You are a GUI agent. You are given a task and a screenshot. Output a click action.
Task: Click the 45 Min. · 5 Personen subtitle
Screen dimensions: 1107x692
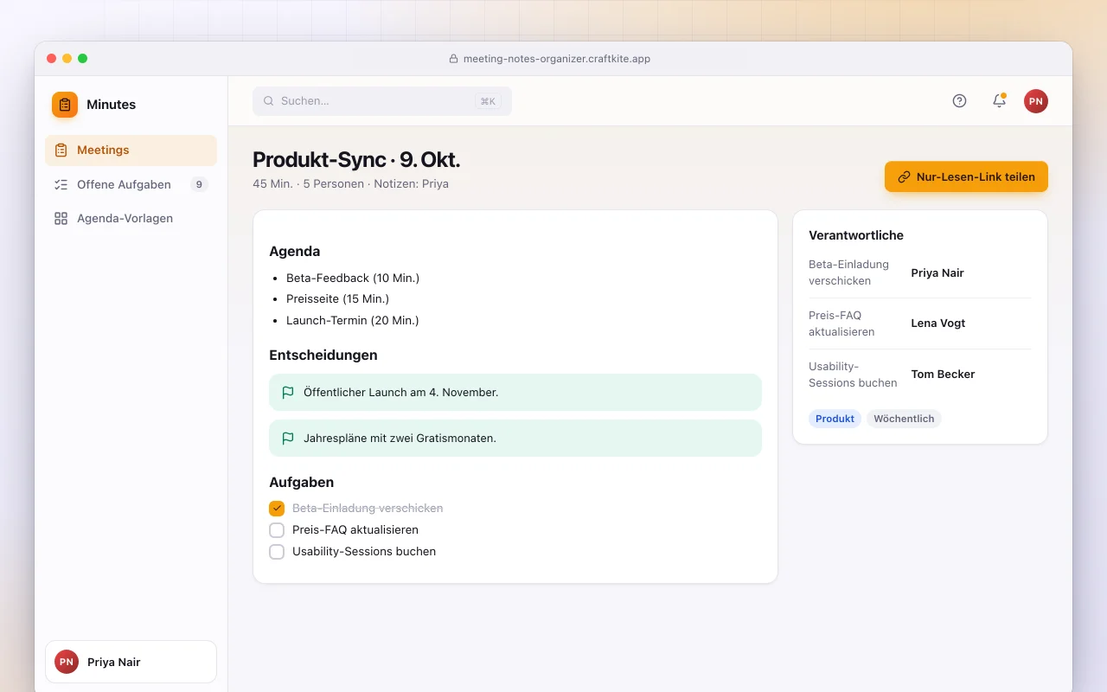click(x=350, y=184)
